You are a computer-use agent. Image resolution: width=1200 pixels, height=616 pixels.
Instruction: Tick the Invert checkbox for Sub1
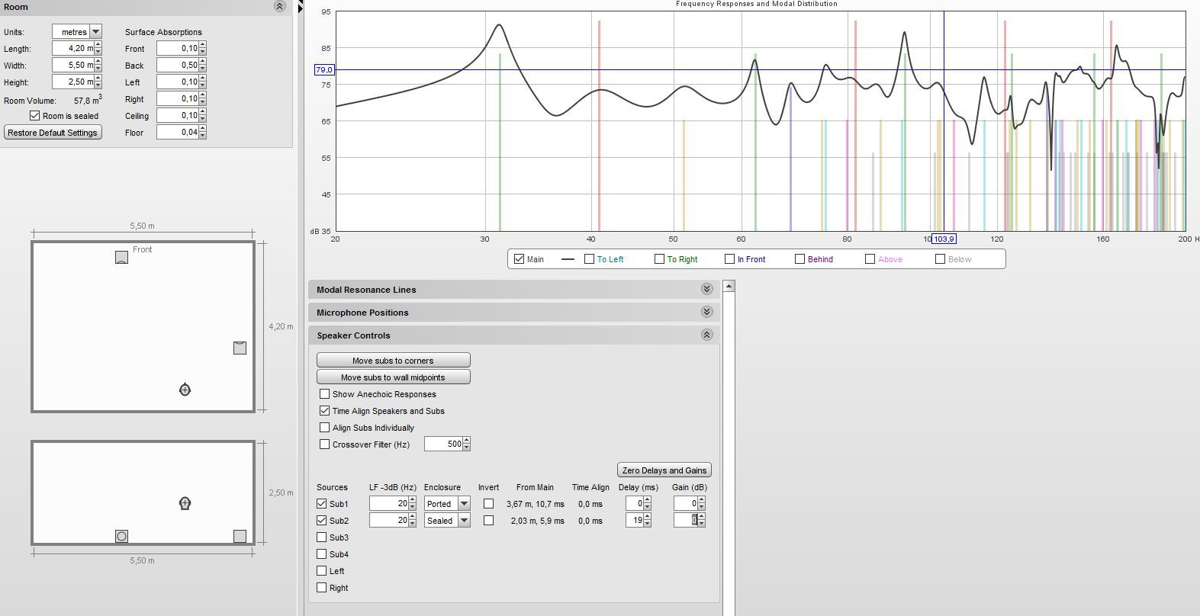pos(488,504)
